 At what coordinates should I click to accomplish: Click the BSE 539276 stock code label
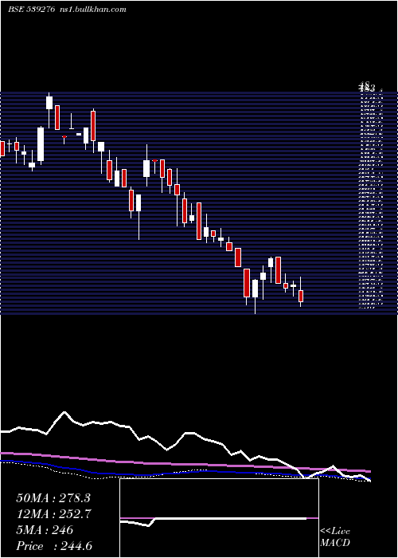pyautogui.click(x=31, y=10)
